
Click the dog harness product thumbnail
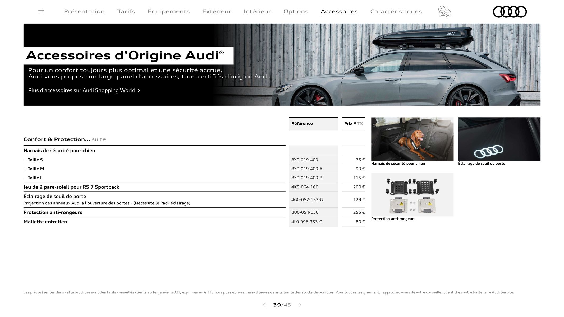[412, 139]
